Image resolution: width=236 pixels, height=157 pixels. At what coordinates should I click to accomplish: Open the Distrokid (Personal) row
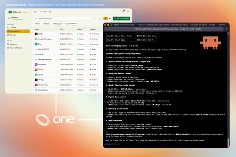pyautogui.click(x=68, y=60)
